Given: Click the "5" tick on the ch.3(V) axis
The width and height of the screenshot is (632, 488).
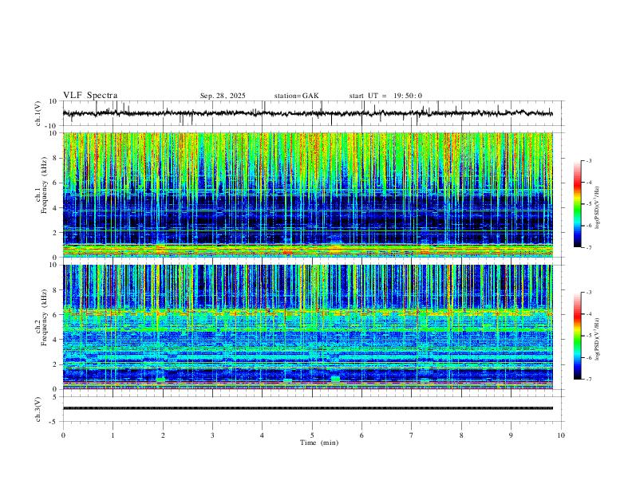Looking at the screenshot, I should tap(56, 397).
